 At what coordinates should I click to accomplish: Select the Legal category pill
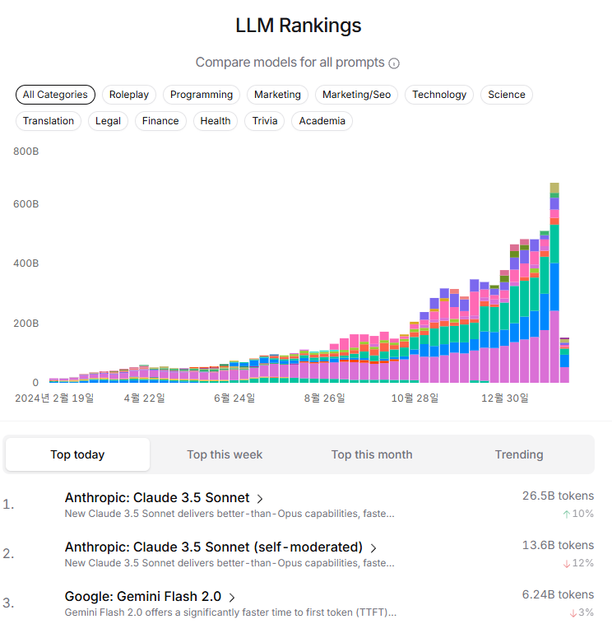[108, 121]
